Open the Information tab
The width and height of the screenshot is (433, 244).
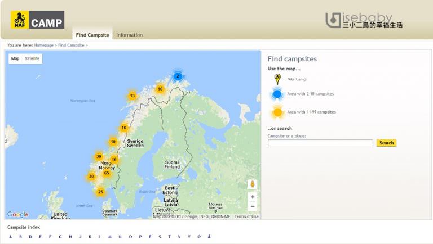(x=129, y=35)
